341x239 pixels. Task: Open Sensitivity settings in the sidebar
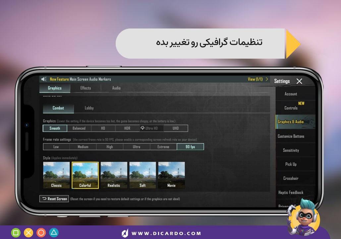pyautogui.click(x=291, y=150)
